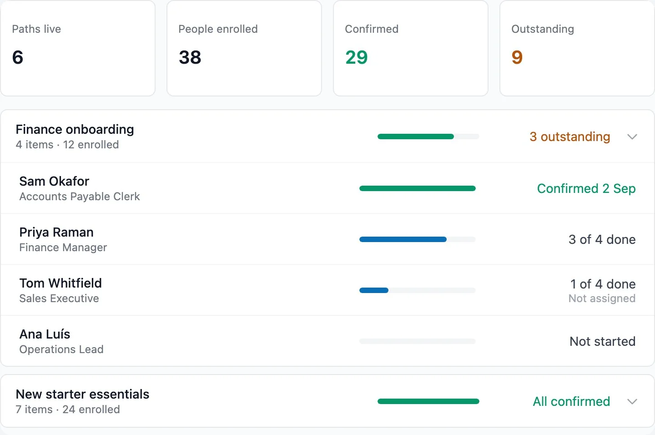The image size is (655, 435).
Task: Click the Paths live stat card
Action: [78, 48]
